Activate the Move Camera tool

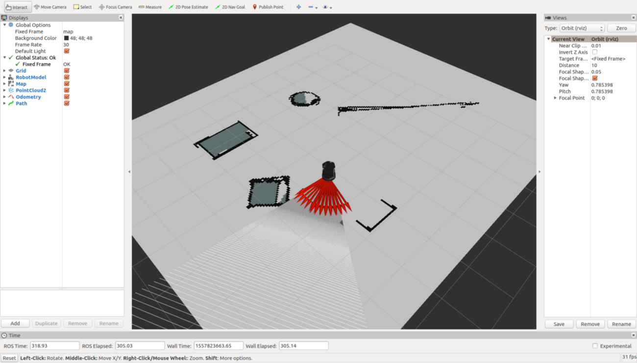tap(50, 7)
